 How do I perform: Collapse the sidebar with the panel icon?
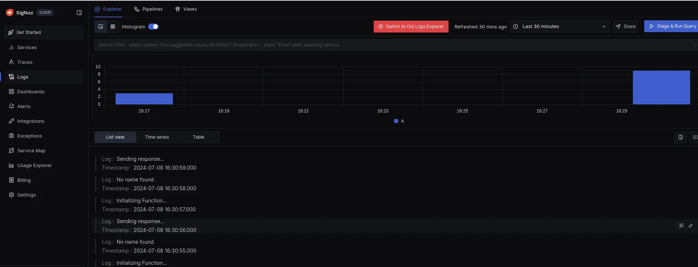(x=79, y=13)
